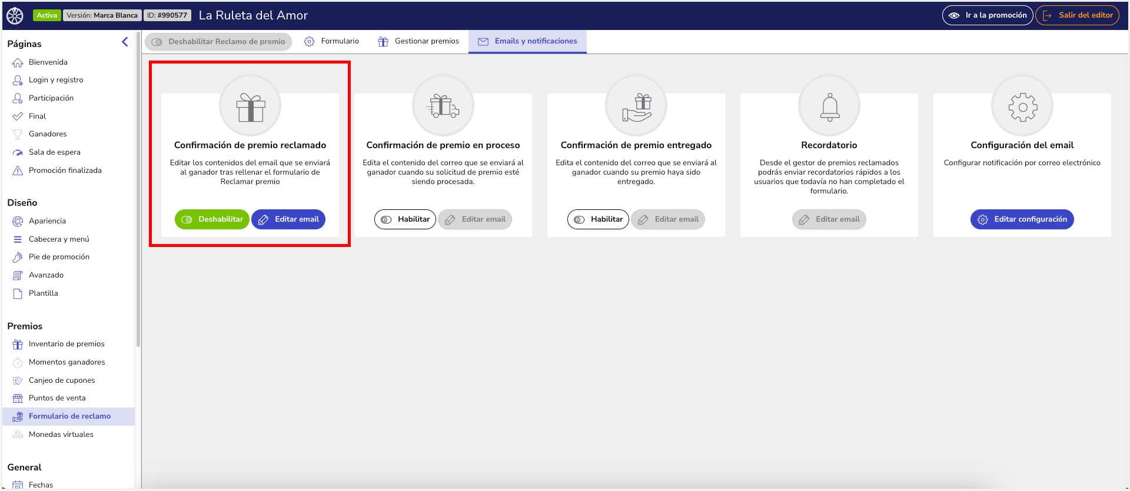Click the Formulario de reclamo icon
This screenshot has width=1130, height=491.
(x=18, y=416)
